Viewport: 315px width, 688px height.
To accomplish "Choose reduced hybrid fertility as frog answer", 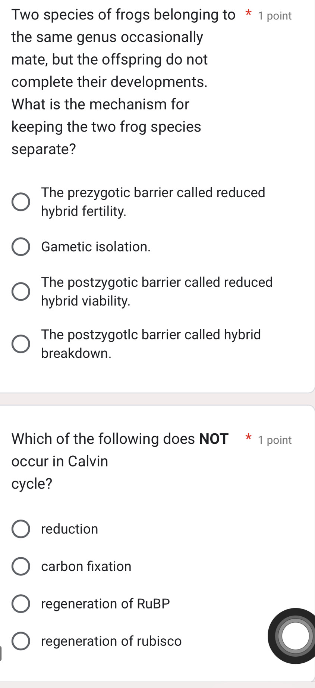I will point(21,202).
